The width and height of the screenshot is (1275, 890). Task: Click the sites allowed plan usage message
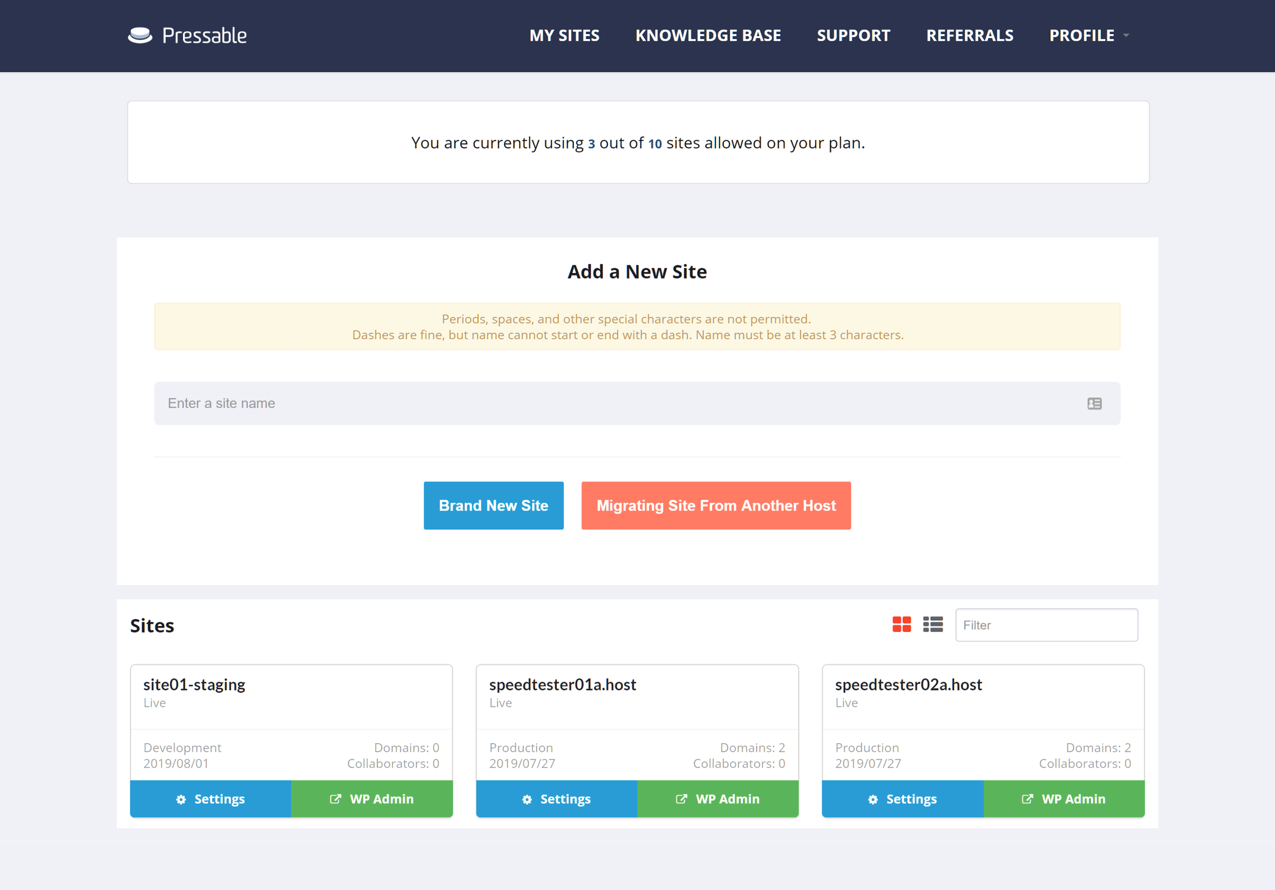click(x=637, y=143)
